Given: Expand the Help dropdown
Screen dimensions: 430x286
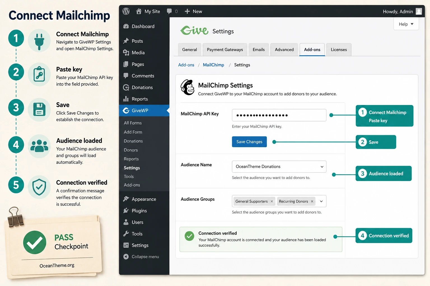Looking at the screenshot, I should (406, 24).
